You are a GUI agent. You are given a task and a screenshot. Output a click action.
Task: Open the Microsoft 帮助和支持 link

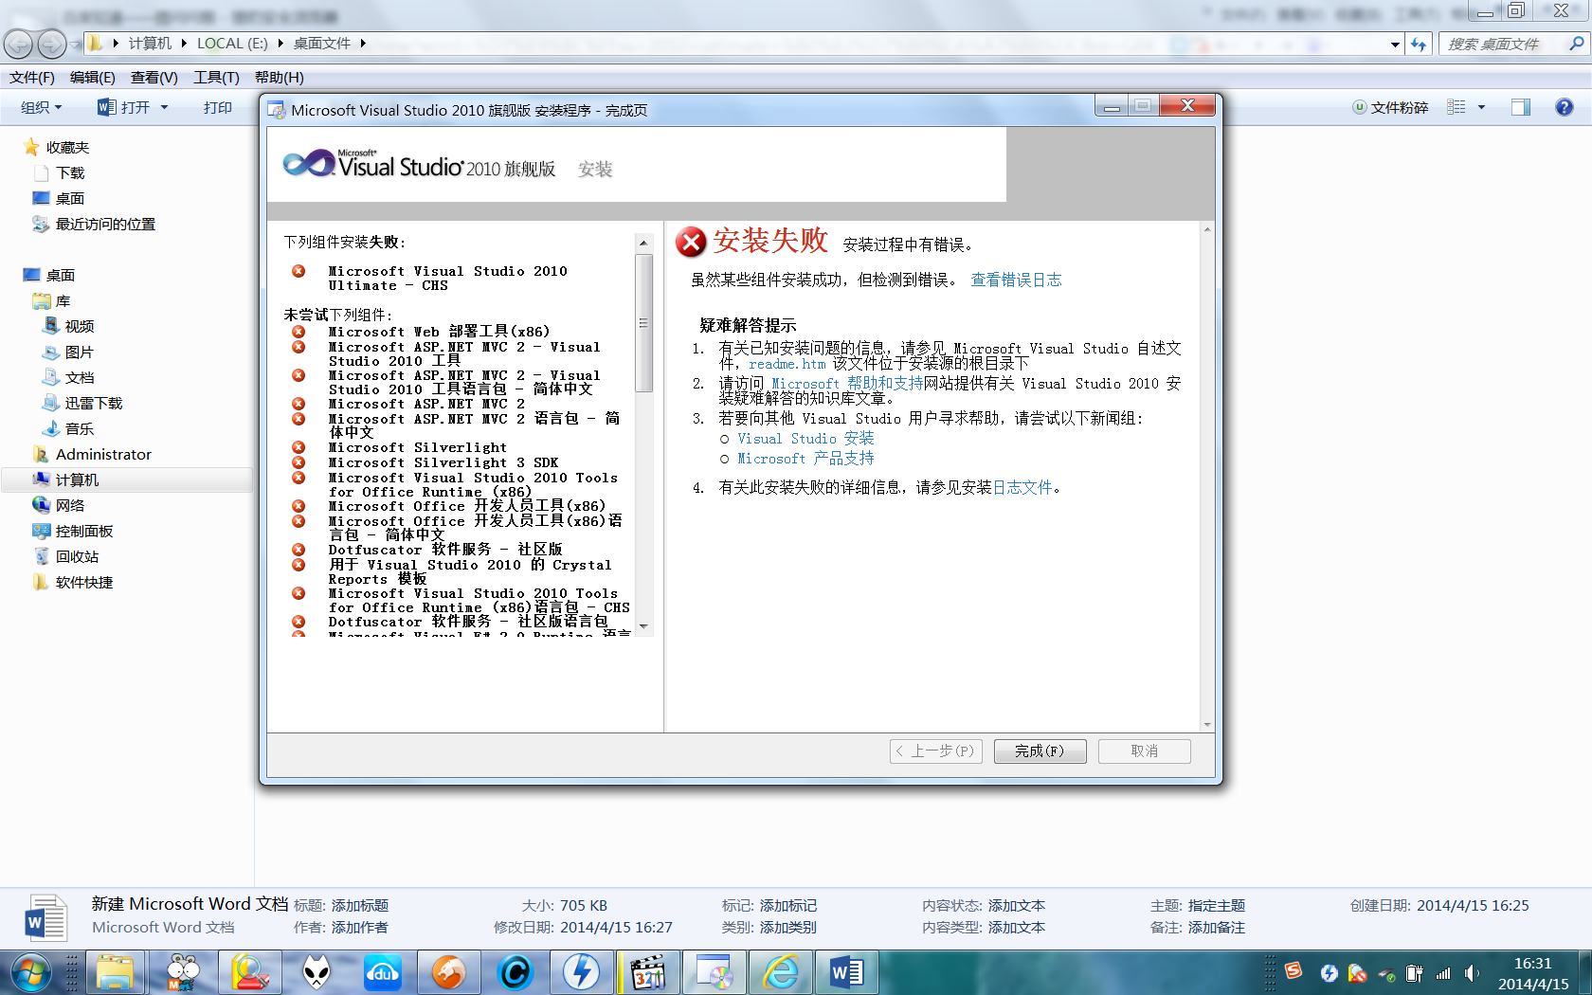tap(847, 383)
